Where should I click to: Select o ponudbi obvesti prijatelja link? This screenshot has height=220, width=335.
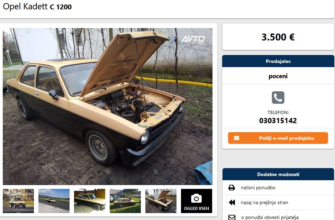coord(270,218)
